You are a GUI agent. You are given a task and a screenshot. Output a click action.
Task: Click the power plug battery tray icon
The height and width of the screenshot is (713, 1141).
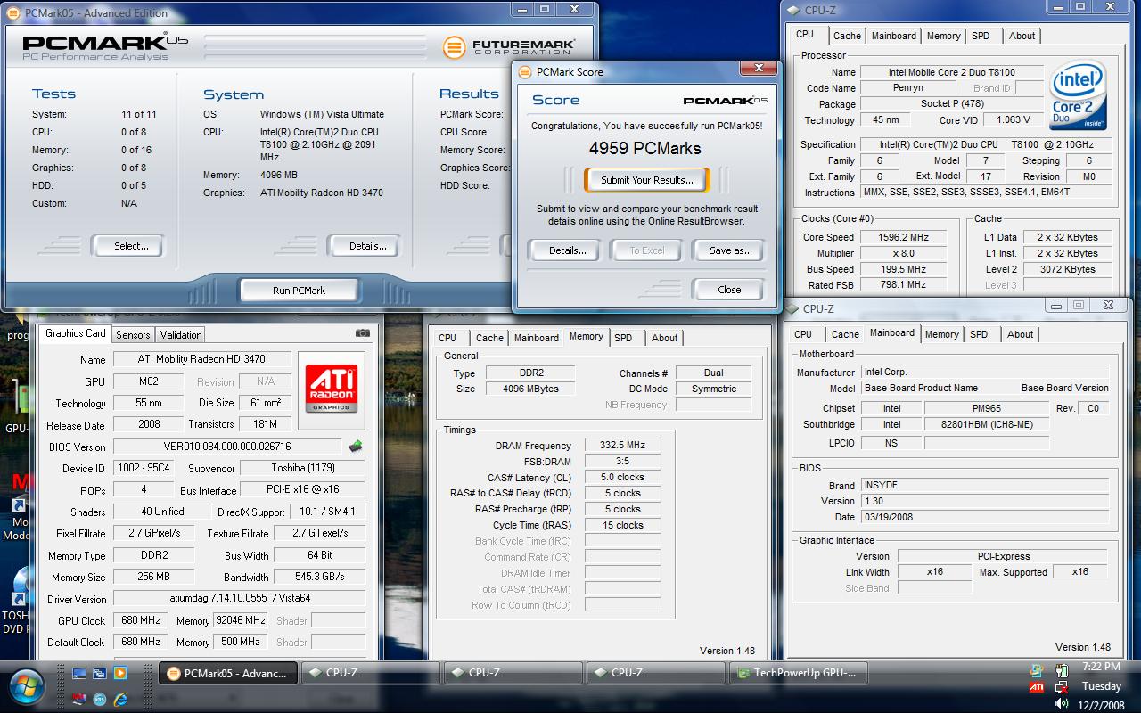(x=1062, y=670)
